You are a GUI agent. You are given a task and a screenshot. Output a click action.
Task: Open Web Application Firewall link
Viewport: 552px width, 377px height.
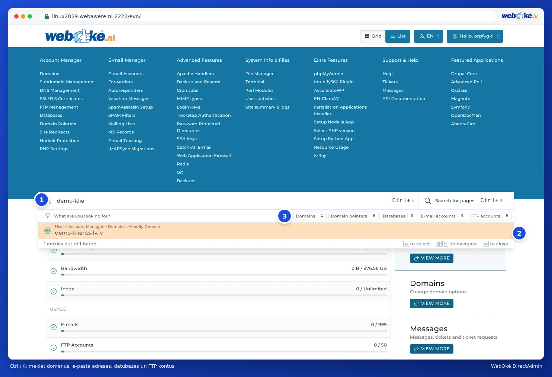tap(204, 155)
